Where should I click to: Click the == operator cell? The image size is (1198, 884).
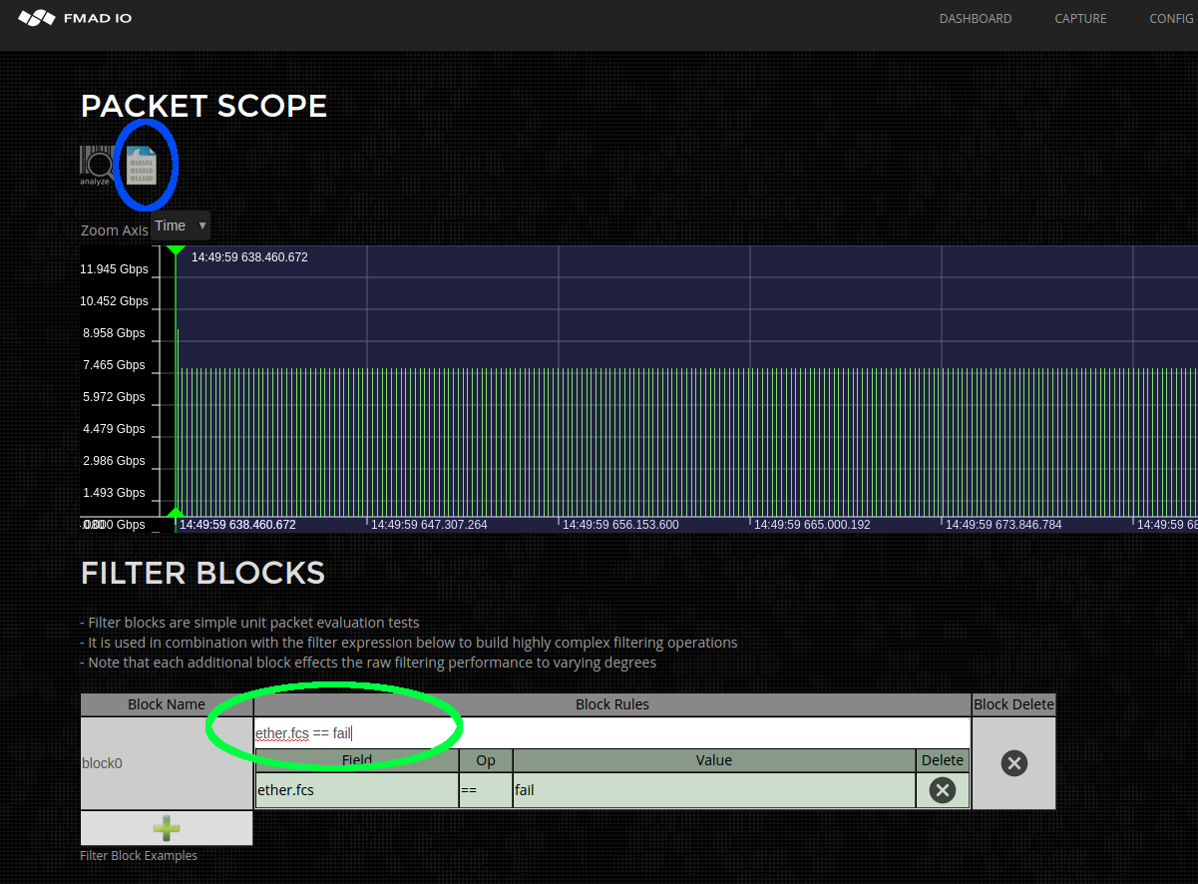click(x=486, y=790)
